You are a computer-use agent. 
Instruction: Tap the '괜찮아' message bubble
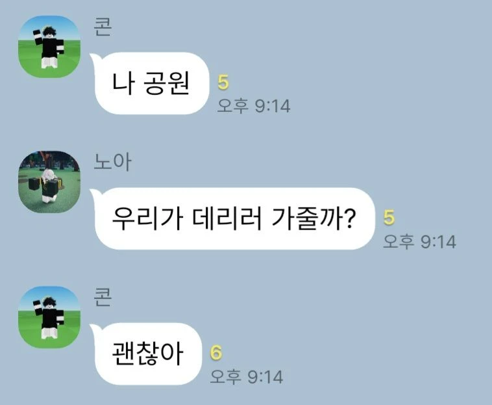point(147,354)
